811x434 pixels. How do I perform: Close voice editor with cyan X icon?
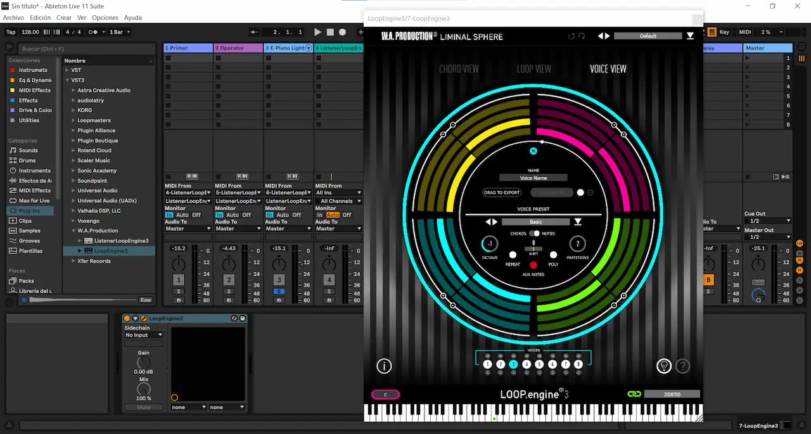pos(533,151)
